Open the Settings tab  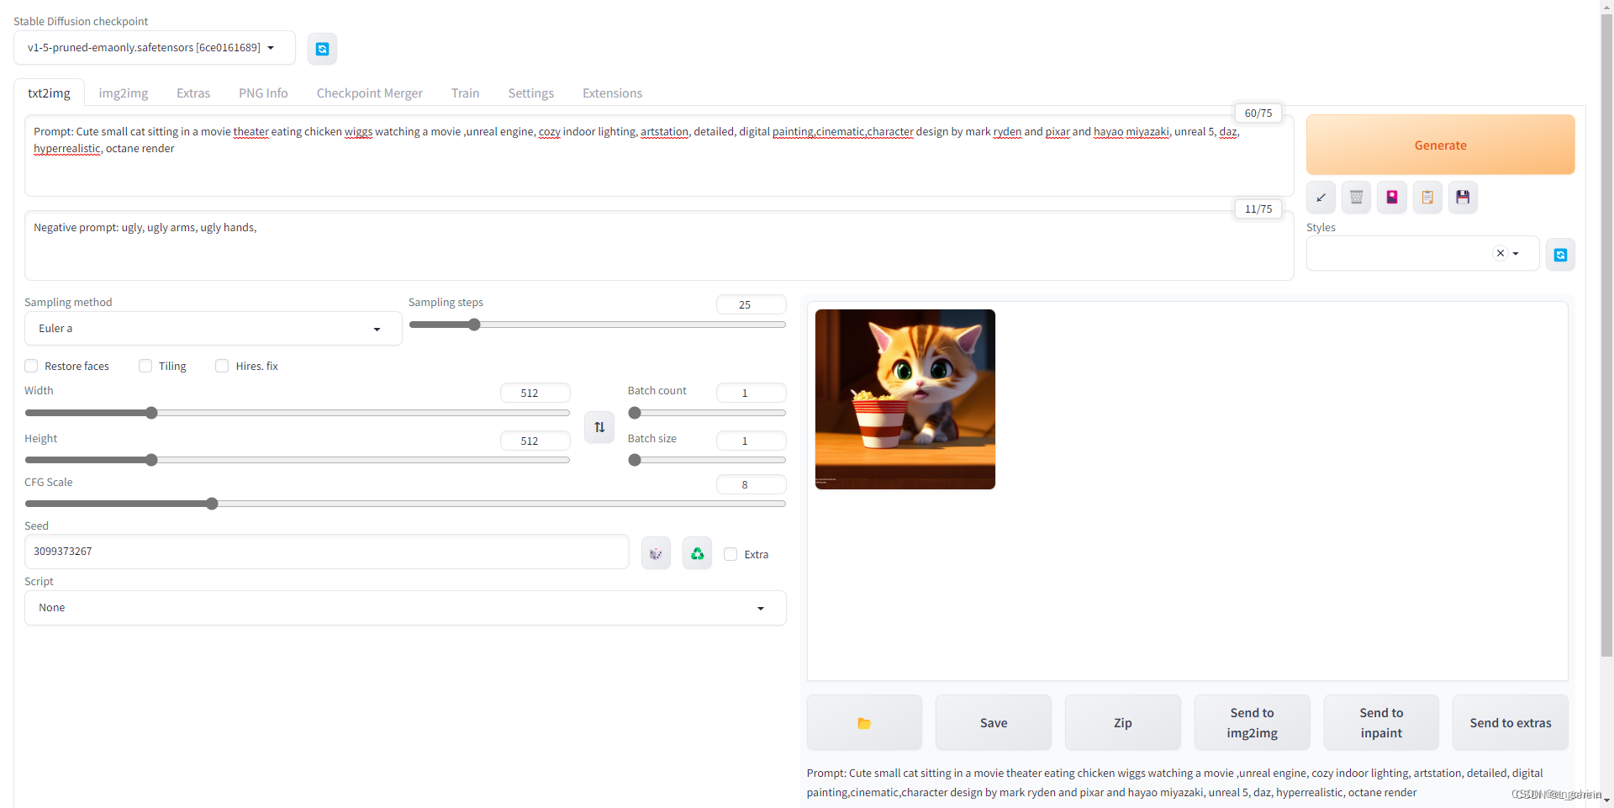pos(531,93)
